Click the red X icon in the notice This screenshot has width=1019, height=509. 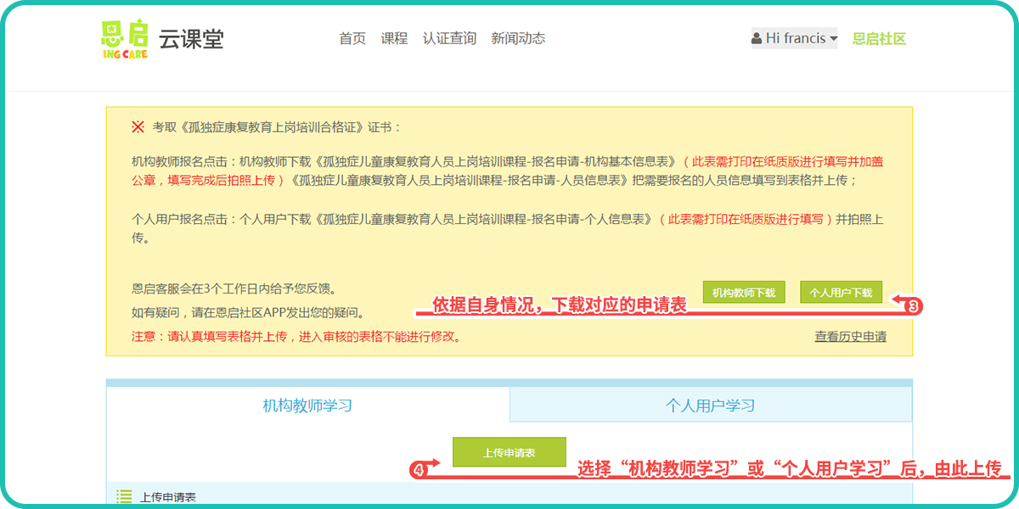pos(138,127)
